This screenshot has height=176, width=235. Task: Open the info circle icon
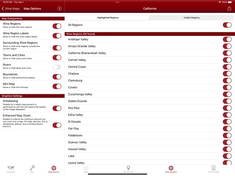coord(60,8)
